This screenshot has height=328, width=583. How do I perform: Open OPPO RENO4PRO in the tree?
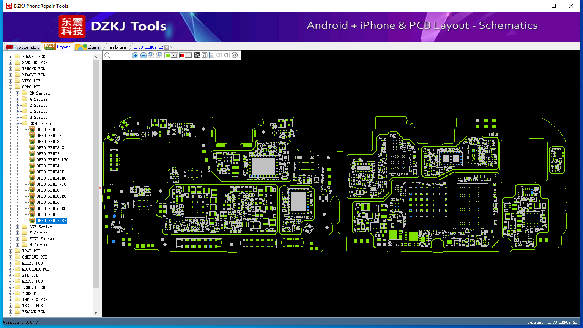click(x=51, y=178)
